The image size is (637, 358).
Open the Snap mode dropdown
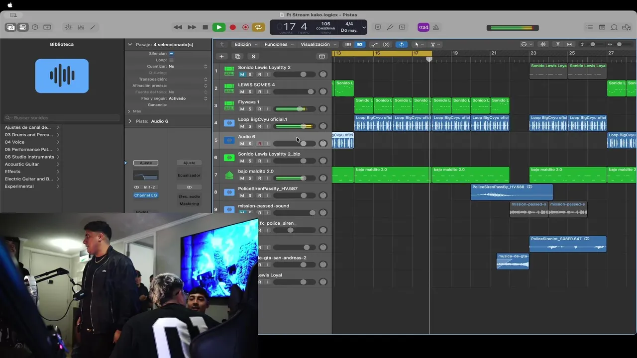(x=527, y=44)
